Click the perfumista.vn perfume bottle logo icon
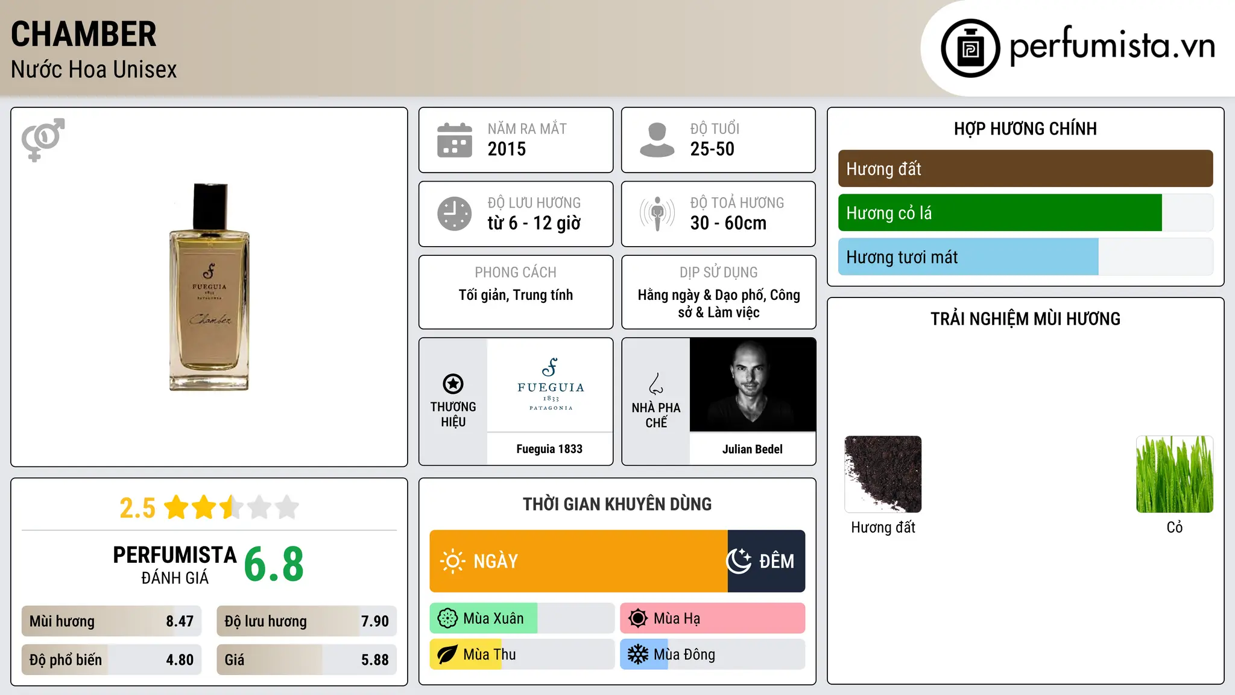The width and height of the screenshot is (1235, 695). pos(970,48)
